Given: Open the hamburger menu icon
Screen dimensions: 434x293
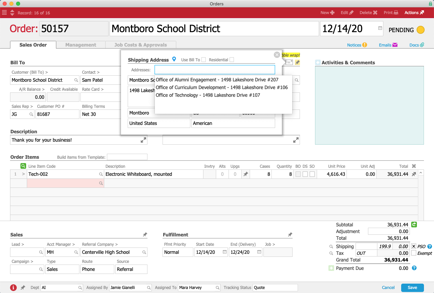Looking at the screenshot, I should pos(4,13).
